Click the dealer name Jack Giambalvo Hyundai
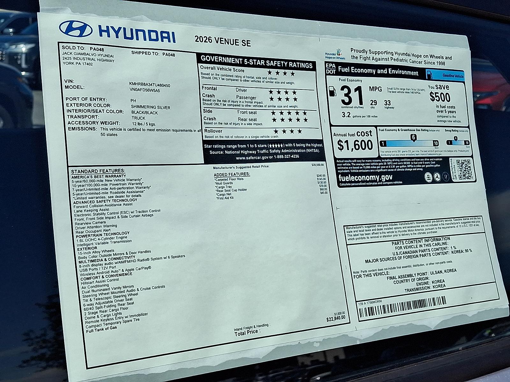 [88, 55]
